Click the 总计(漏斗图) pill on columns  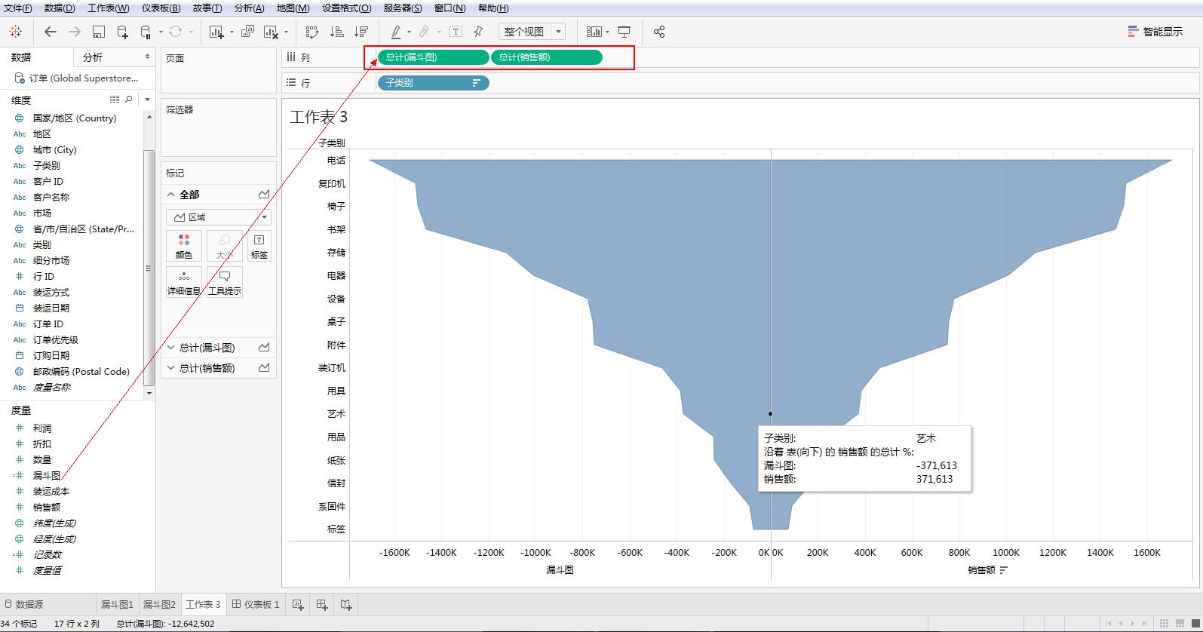(433, 57)
